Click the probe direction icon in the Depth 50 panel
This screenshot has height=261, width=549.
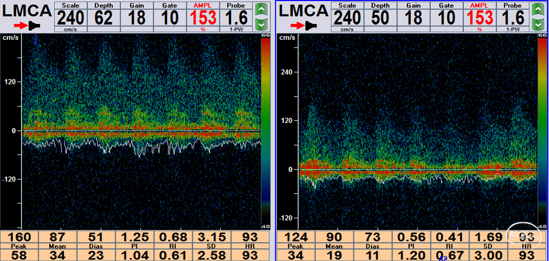pos(305,25)
